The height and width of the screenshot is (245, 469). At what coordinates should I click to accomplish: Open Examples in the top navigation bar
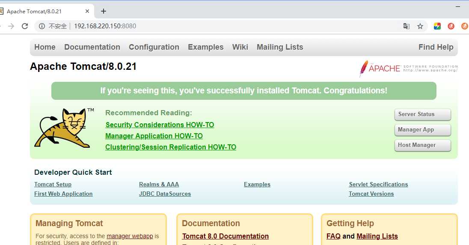pyautogui.click(x=206, y=47)
